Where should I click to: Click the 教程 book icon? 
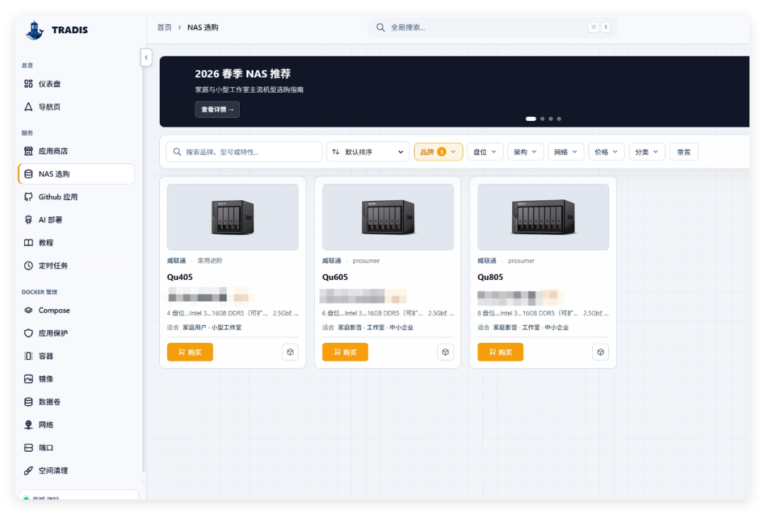click(x=29, y=243)
